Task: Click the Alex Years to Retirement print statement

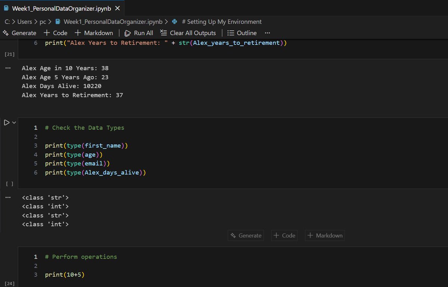Action: [166, 43]
